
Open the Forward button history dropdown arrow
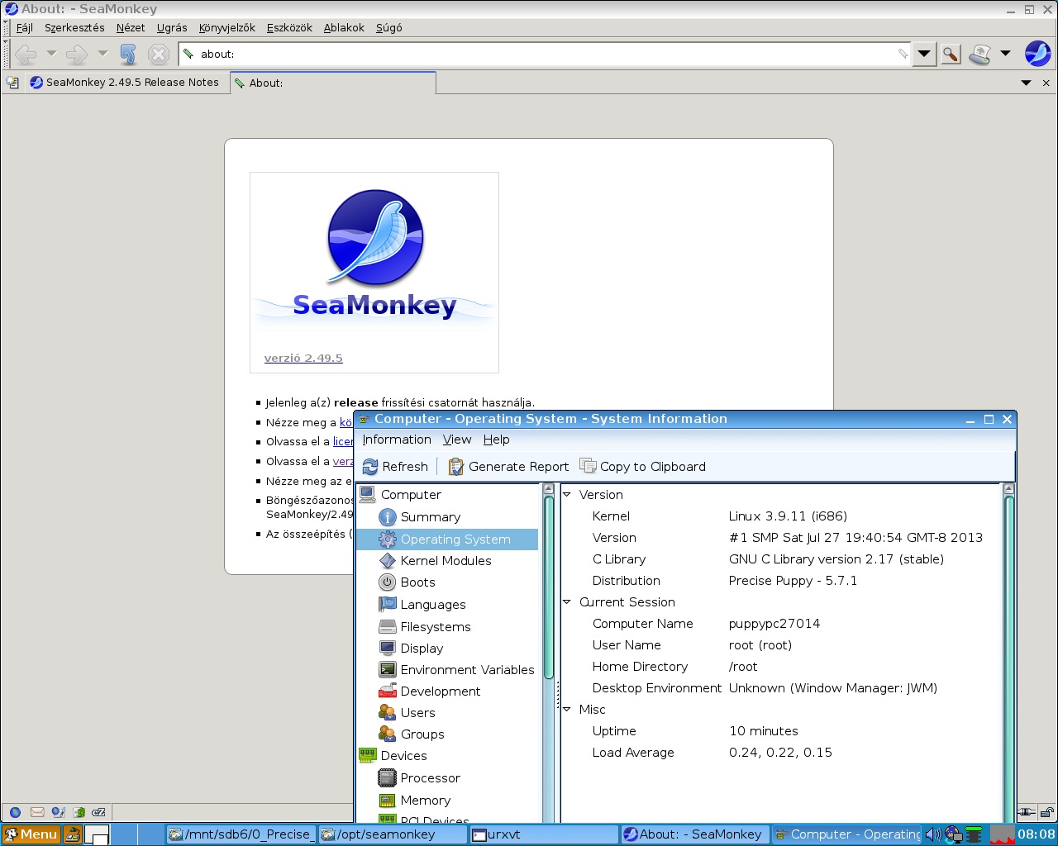point(102,54)
